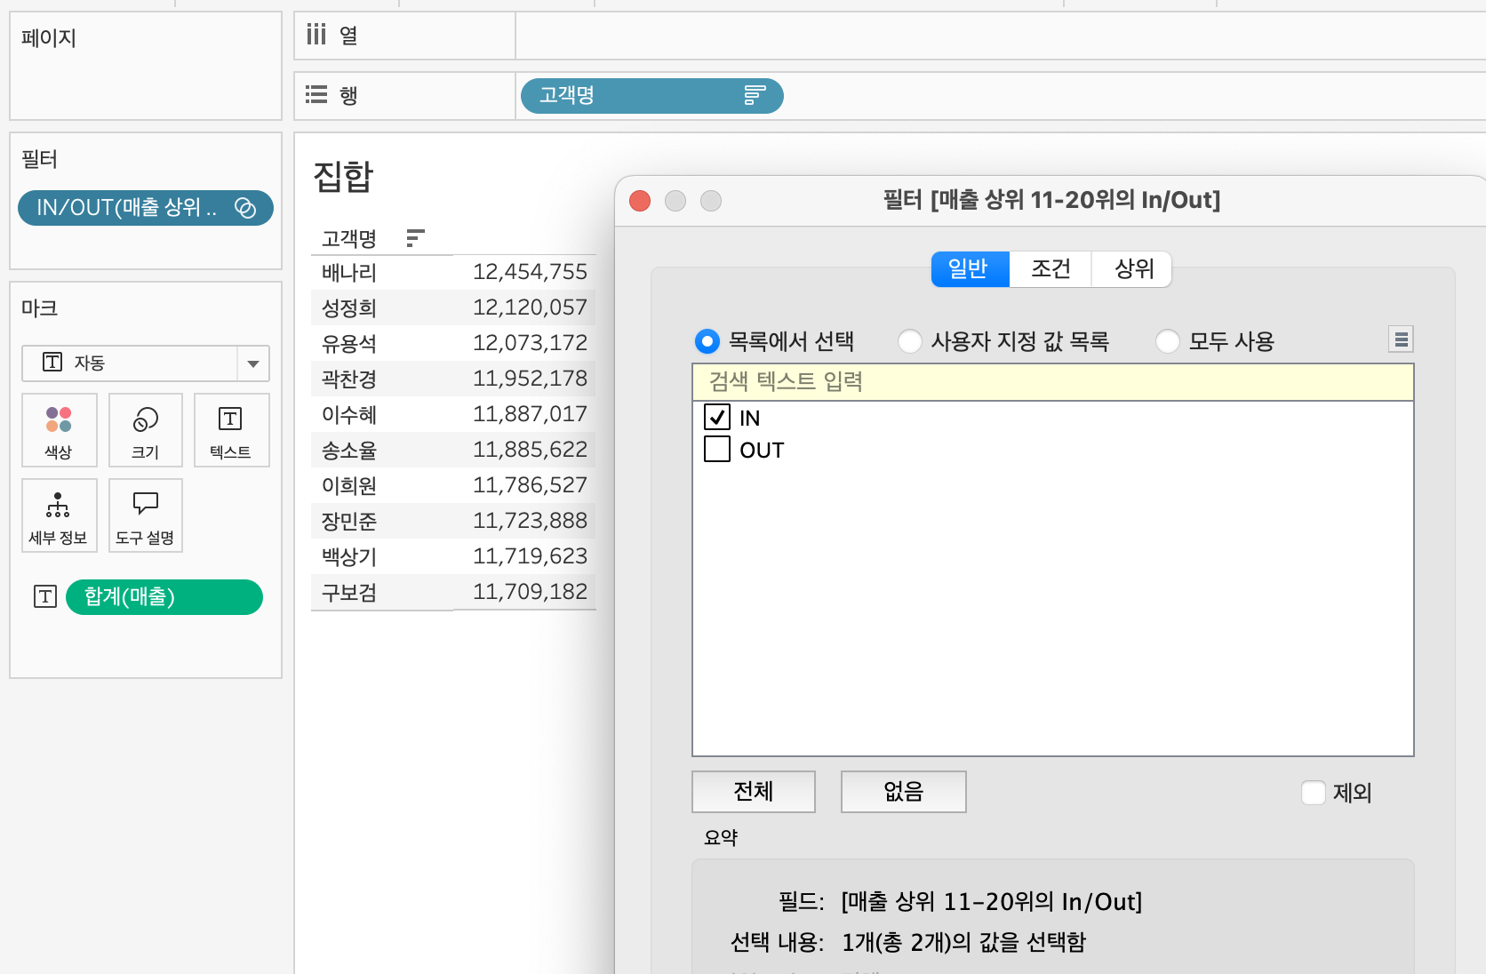
Task: Click the 없음 (none) button
Action: 904,791
